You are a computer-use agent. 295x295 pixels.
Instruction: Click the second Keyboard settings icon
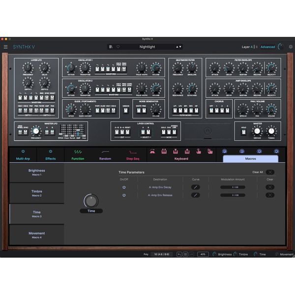[164, 151]
